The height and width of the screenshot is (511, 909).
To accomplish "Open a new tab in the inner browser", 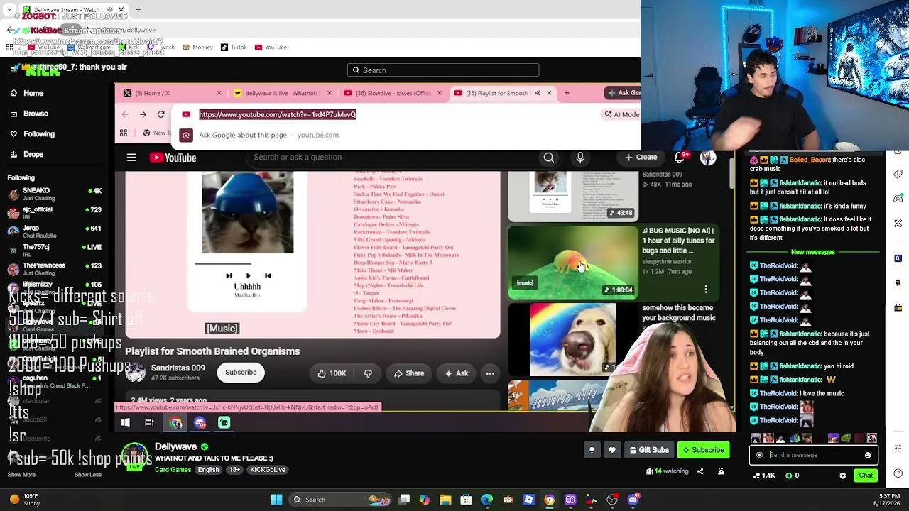I will [567, 93].
